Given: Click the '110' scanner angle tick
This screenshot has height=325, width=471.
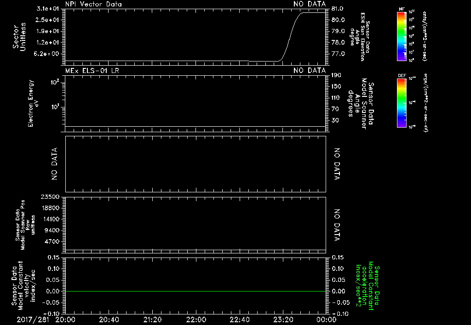Looking at the screenshot, I should click(336, 98).
